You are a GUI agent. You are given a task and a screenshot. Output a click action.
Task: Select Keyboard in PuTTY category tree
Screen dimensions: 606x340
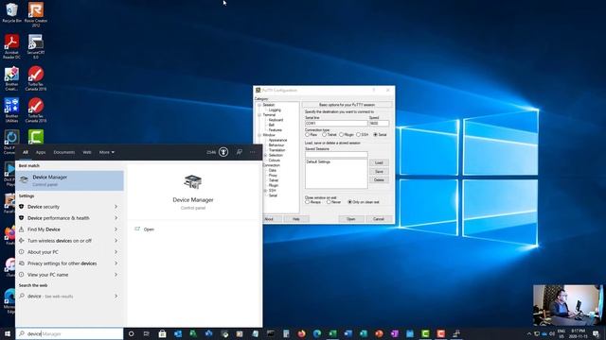(x=276, y=120)
